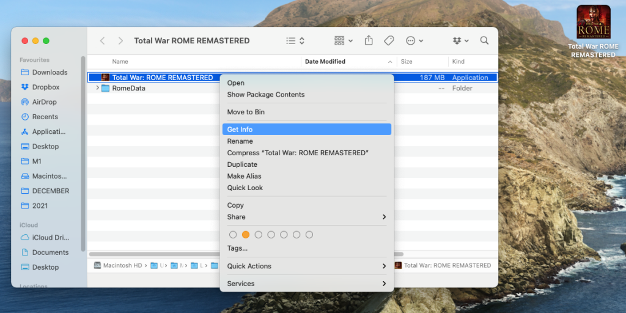Choose Make Alias
The image size is (626, 313).
[307, 176]
